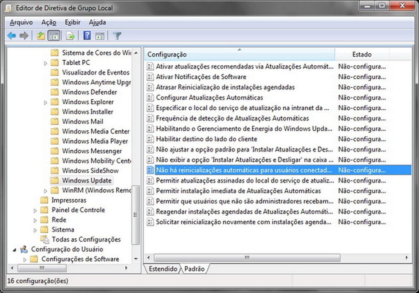Click the Back navigation arrow in the toolbar
The height and width of the screenshot is (293, 419).
(x=11, y=36)
